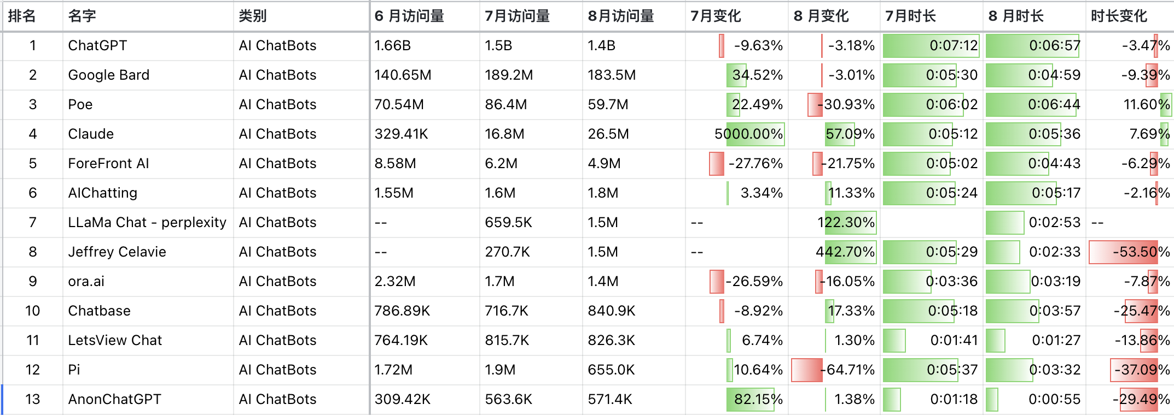Select the 7月时长 column header
Image resolution: width=1174 pixels, height=416 pixels.
click(932, 16)
